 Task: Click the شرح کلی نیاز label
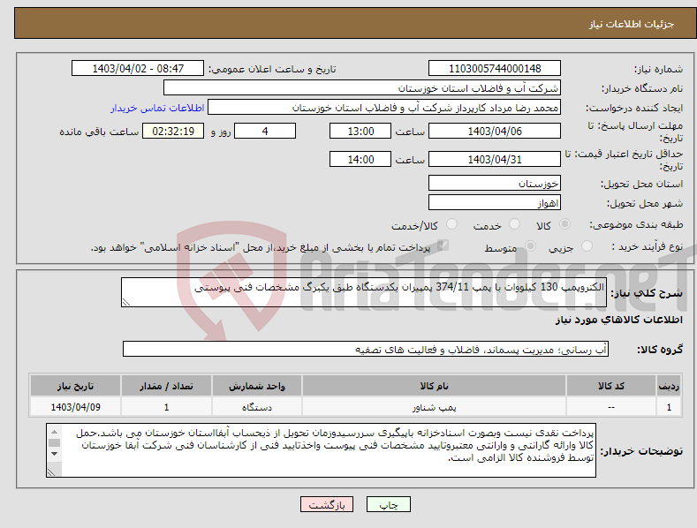[647, 293]
